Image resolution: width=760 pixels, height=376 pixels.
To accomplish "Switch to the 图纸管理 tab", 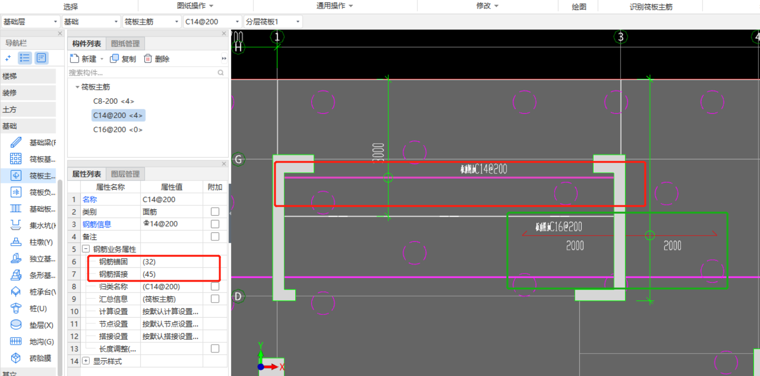I will [x=125, y=44].
